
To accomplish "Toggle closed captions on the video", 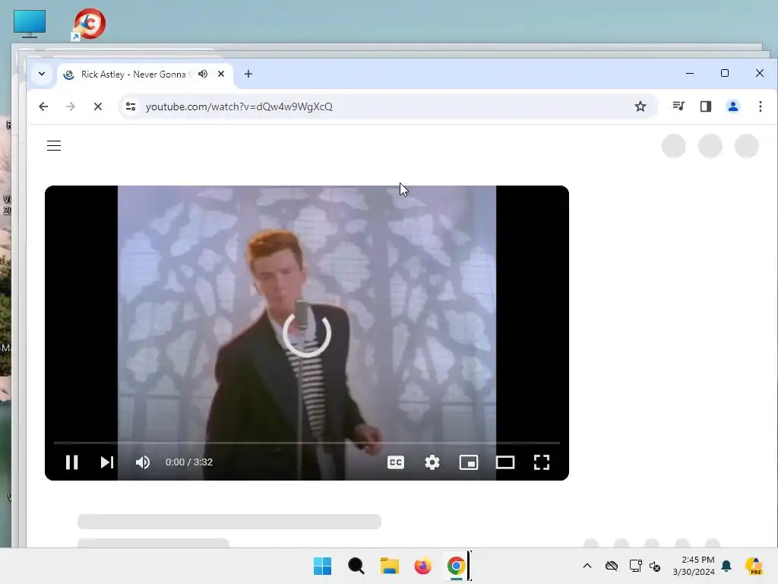I will [395, 462].
